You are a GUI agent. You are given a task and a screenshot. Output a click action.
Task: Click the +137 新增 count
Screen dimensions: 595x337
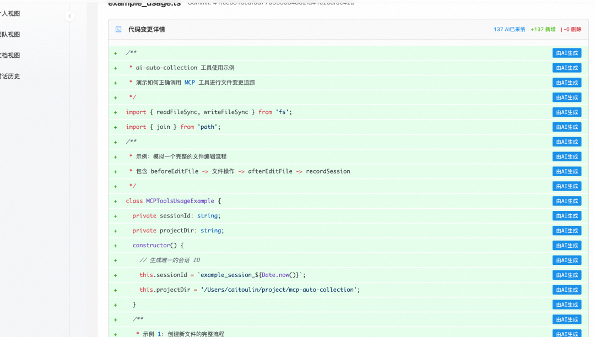coord(543,30)
